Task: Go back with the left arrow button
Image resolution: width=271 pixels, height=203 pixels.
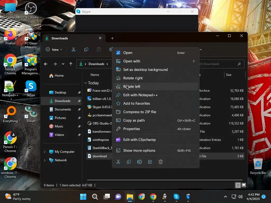Action: click(x=46, y=64)
